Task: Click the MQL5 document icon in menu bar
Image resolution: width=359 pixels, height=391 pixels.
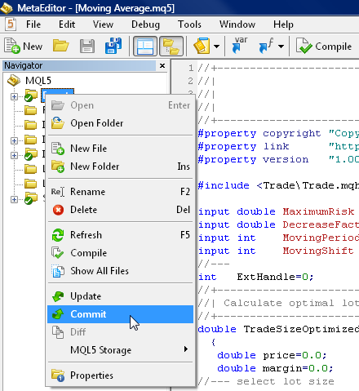Action: tap(11, 24)
